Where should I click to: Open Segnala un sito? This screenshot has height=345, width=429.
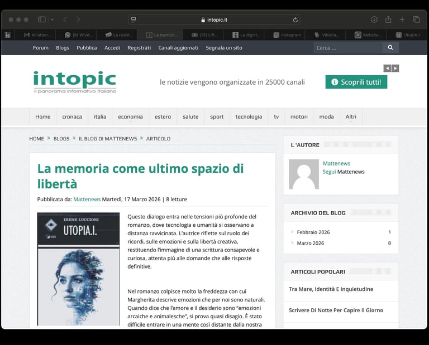224,48
